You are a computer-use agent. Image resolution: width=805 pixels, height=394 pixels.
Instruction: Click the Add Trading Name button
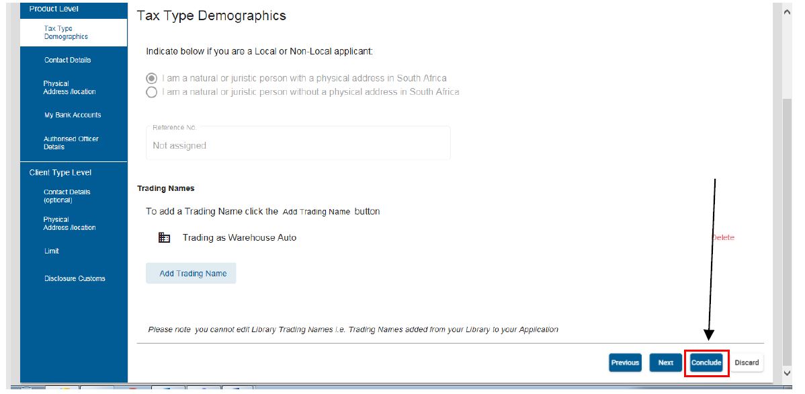coord(191,273)
